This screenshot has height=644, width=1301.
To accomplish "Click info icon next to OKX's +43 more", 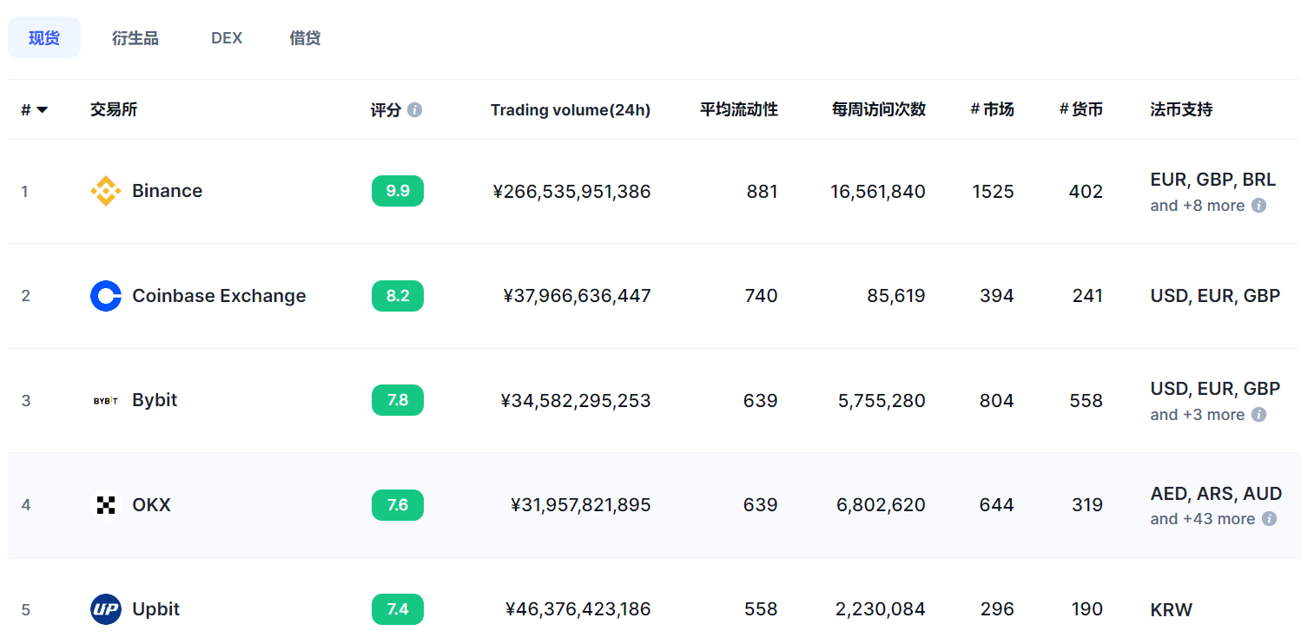I will click(x=1269, y=519).
